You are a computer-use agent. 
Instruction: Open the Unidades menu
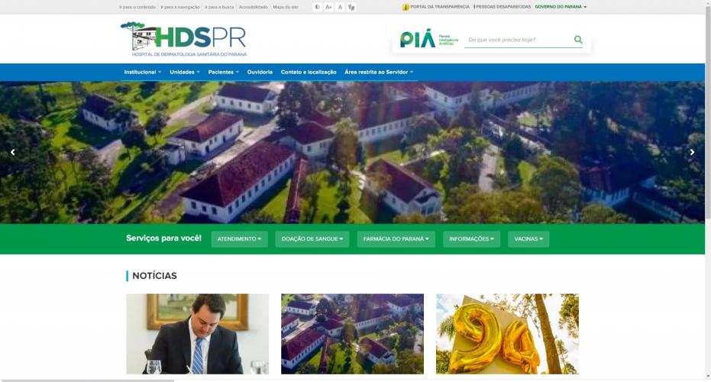[185, 72]
